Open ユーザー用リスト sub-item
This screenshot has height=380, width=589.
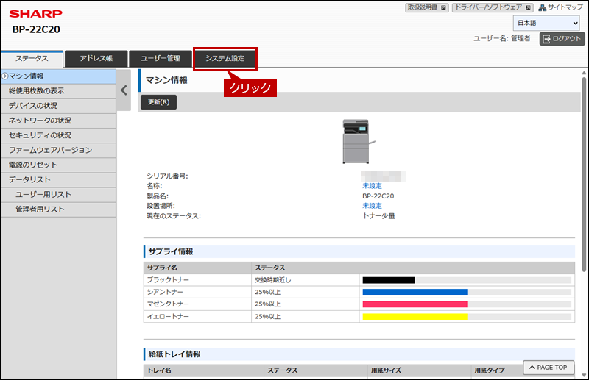(58, 195)
